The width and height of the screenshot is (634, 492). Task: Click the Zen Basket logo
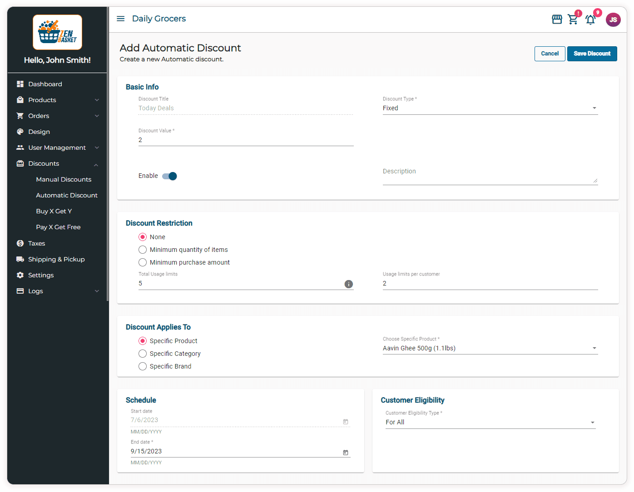[57, 32]
